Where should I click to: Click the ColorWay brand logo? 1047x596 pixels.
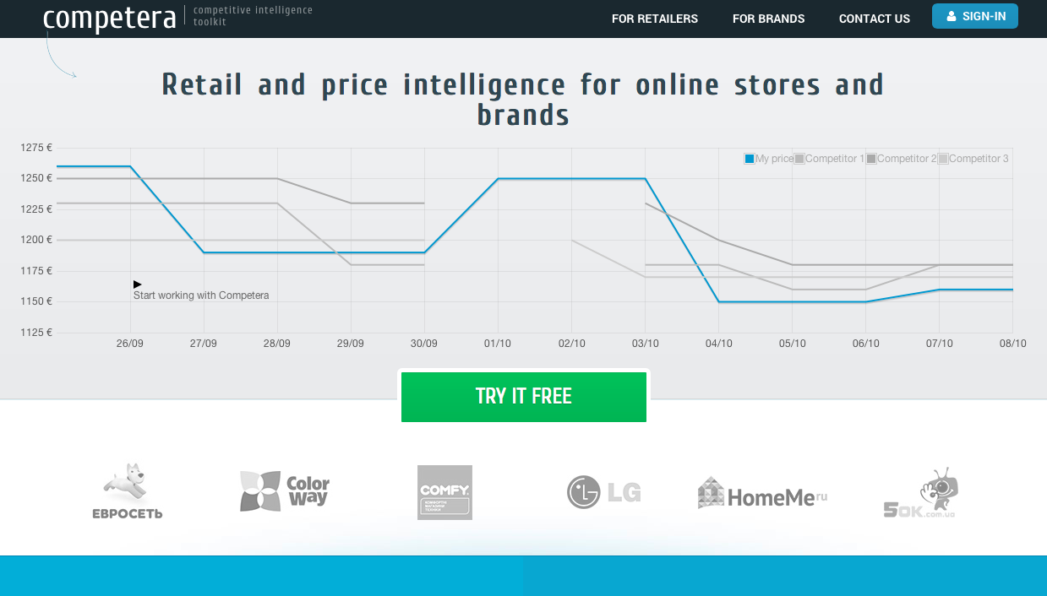[285, 491]
